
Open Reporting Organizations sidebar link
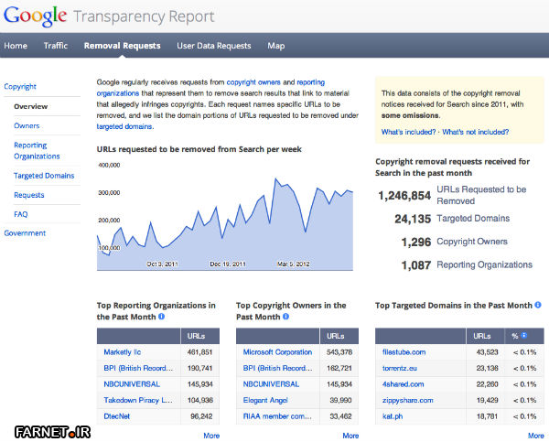point(37,151)
